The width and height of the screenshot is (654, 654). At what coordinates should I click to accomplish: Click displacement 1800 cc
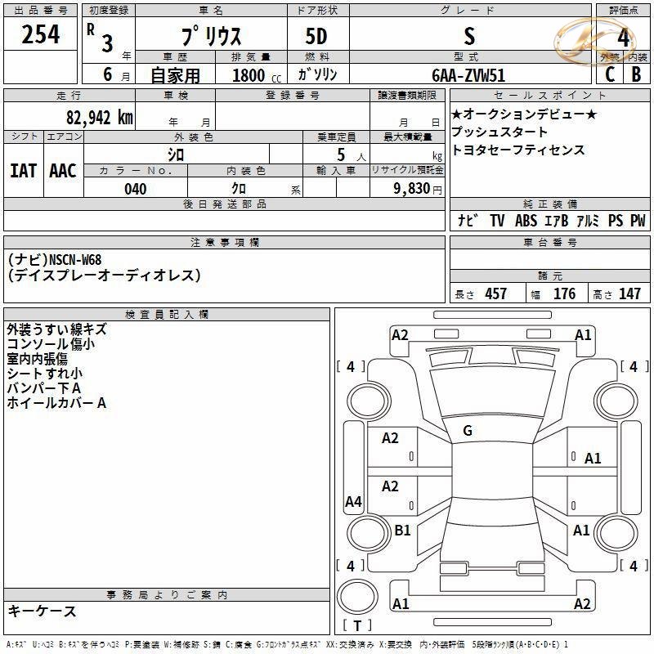coord(257,75)
